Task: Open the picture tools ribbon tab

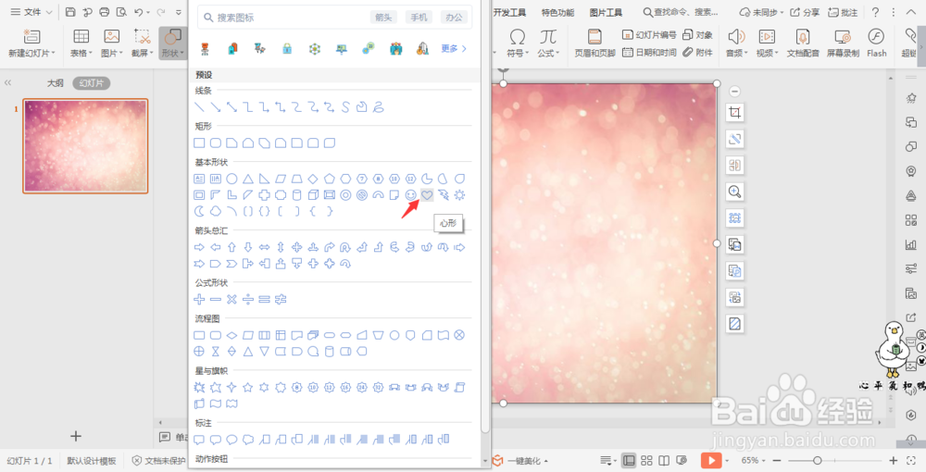Action: coord(606,12)
